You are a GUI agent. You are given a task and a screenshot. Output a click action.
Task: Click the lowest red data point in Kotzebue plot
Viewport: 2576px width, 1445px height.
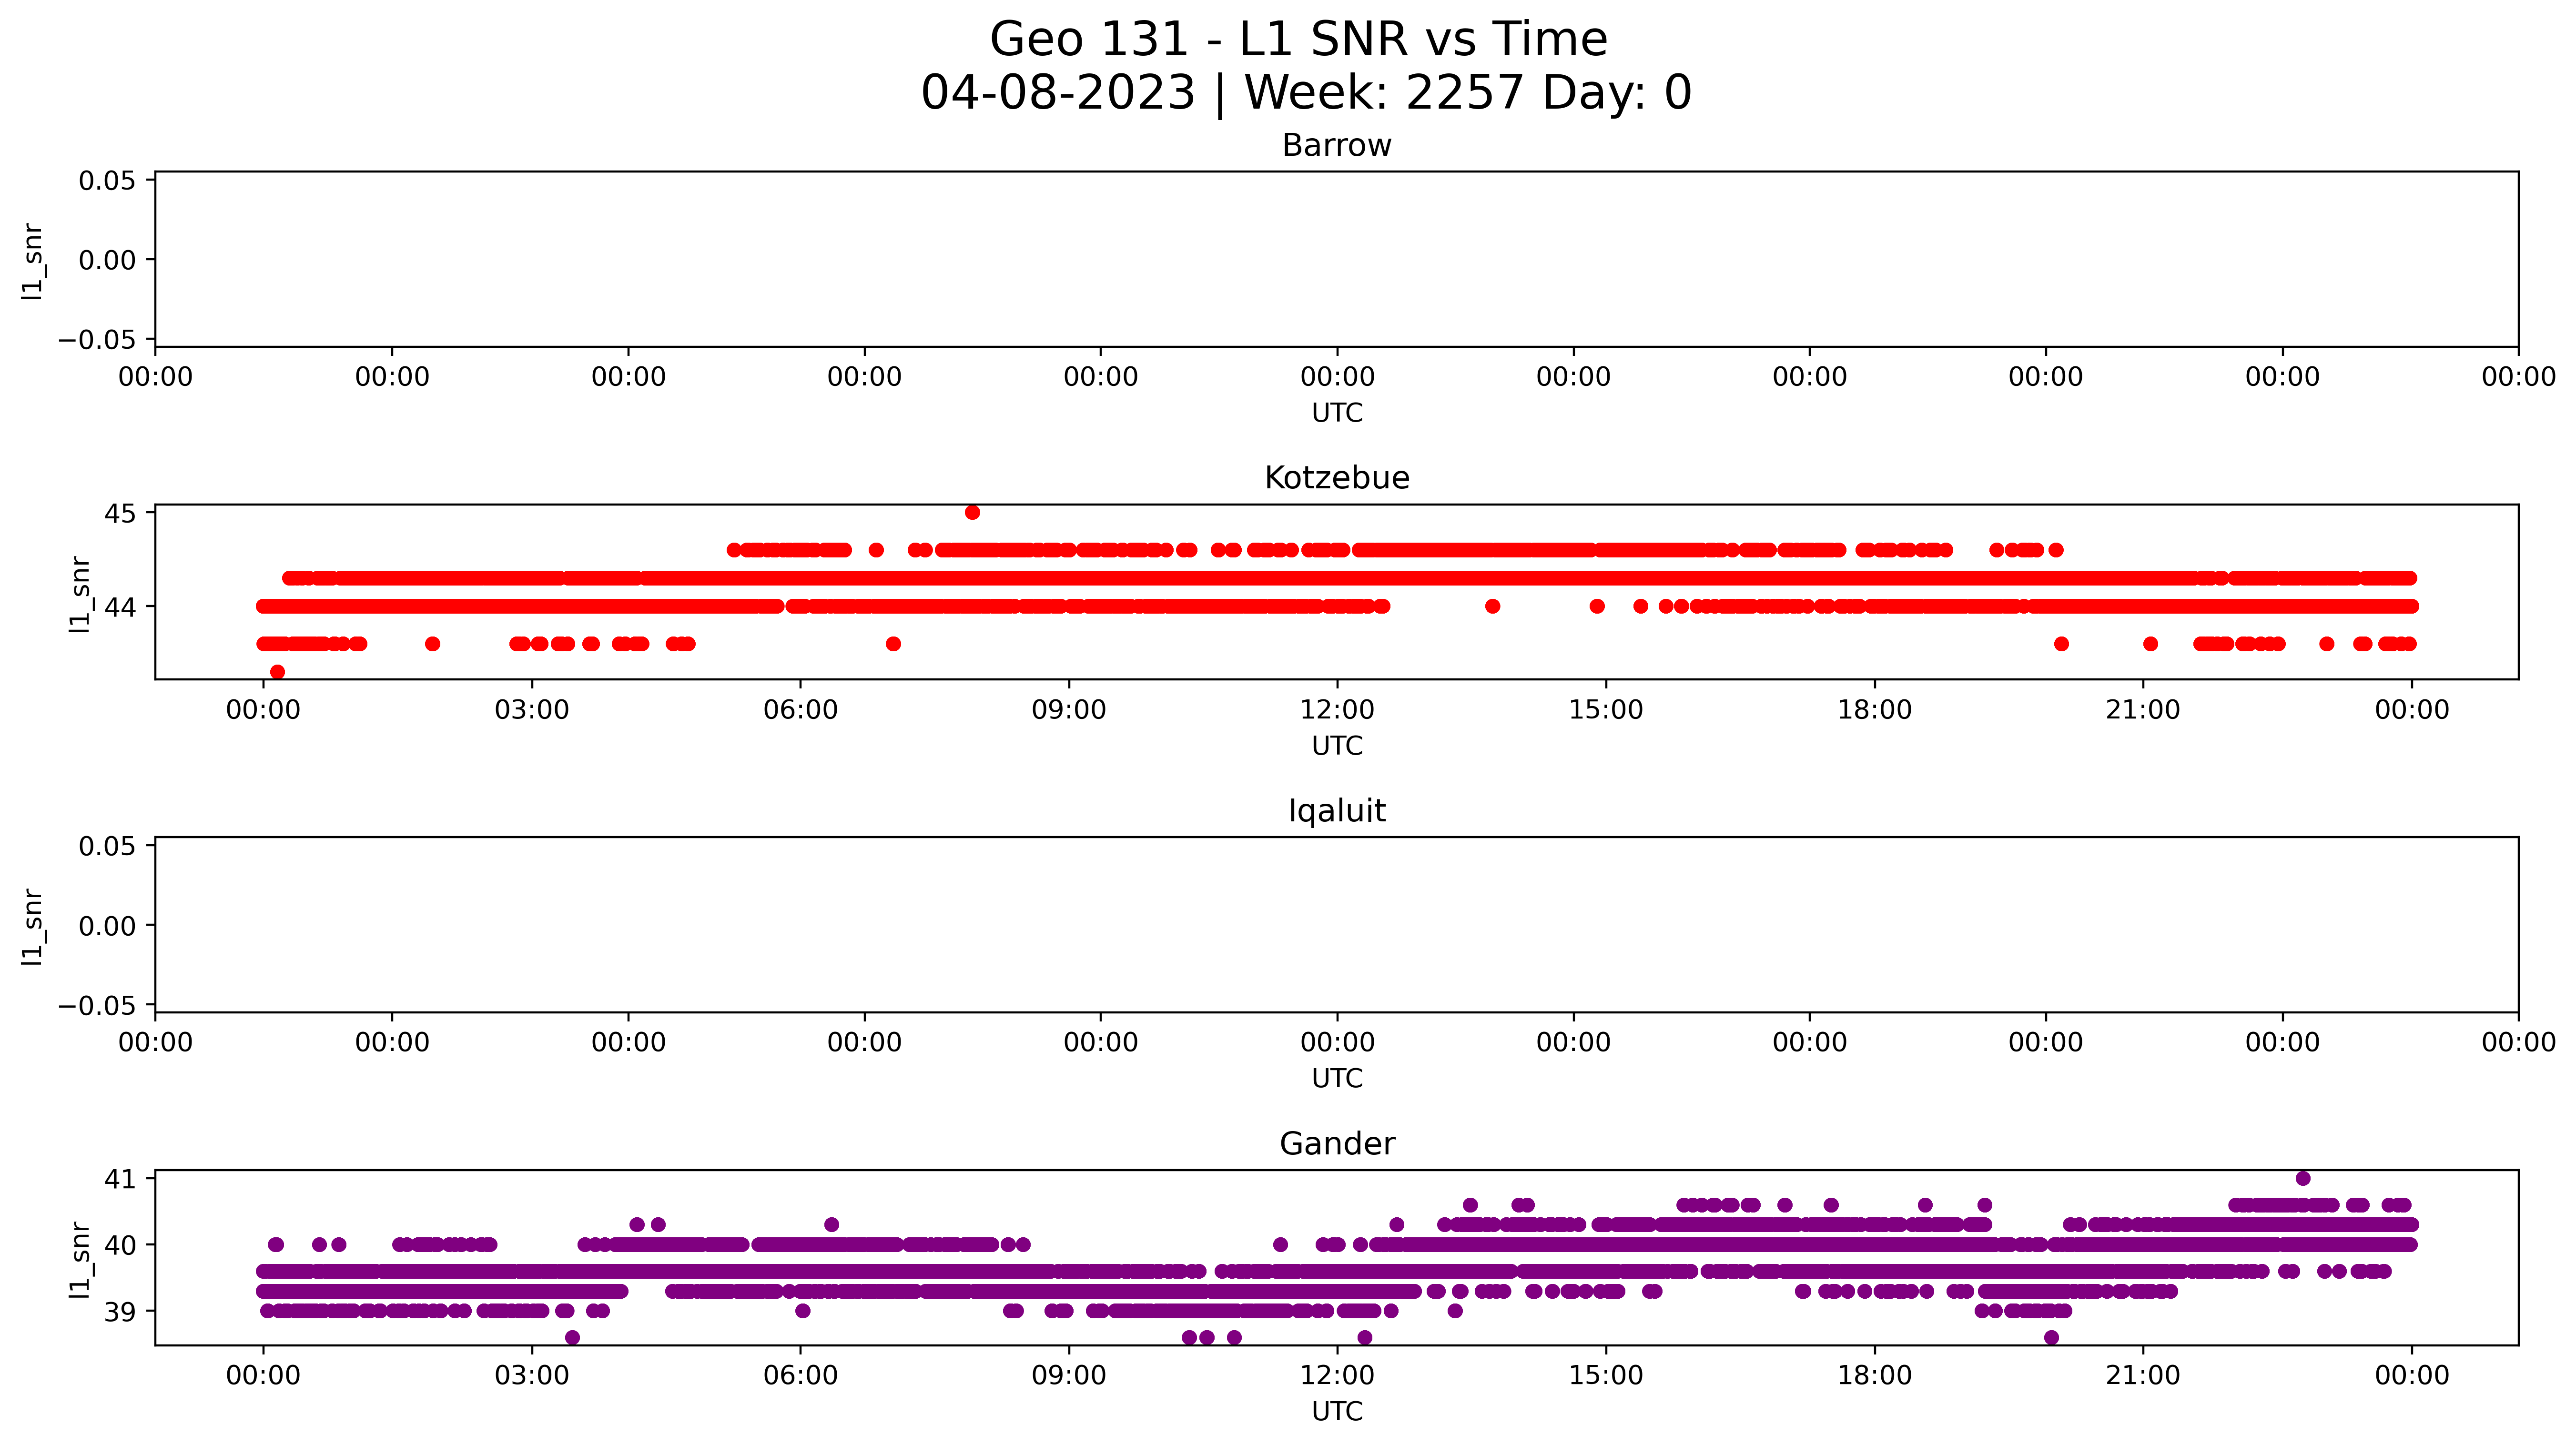click(x=278, y=672)
